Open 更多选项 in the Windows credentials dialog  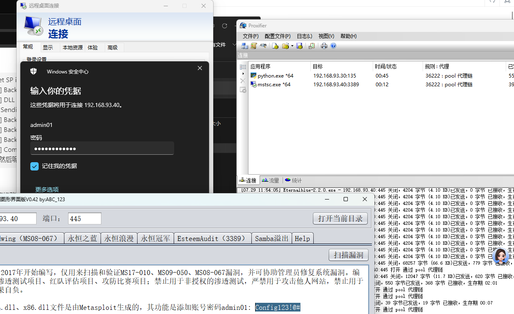tap(47, 189)
